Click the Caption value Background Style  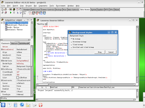click(x=23, y=67)
